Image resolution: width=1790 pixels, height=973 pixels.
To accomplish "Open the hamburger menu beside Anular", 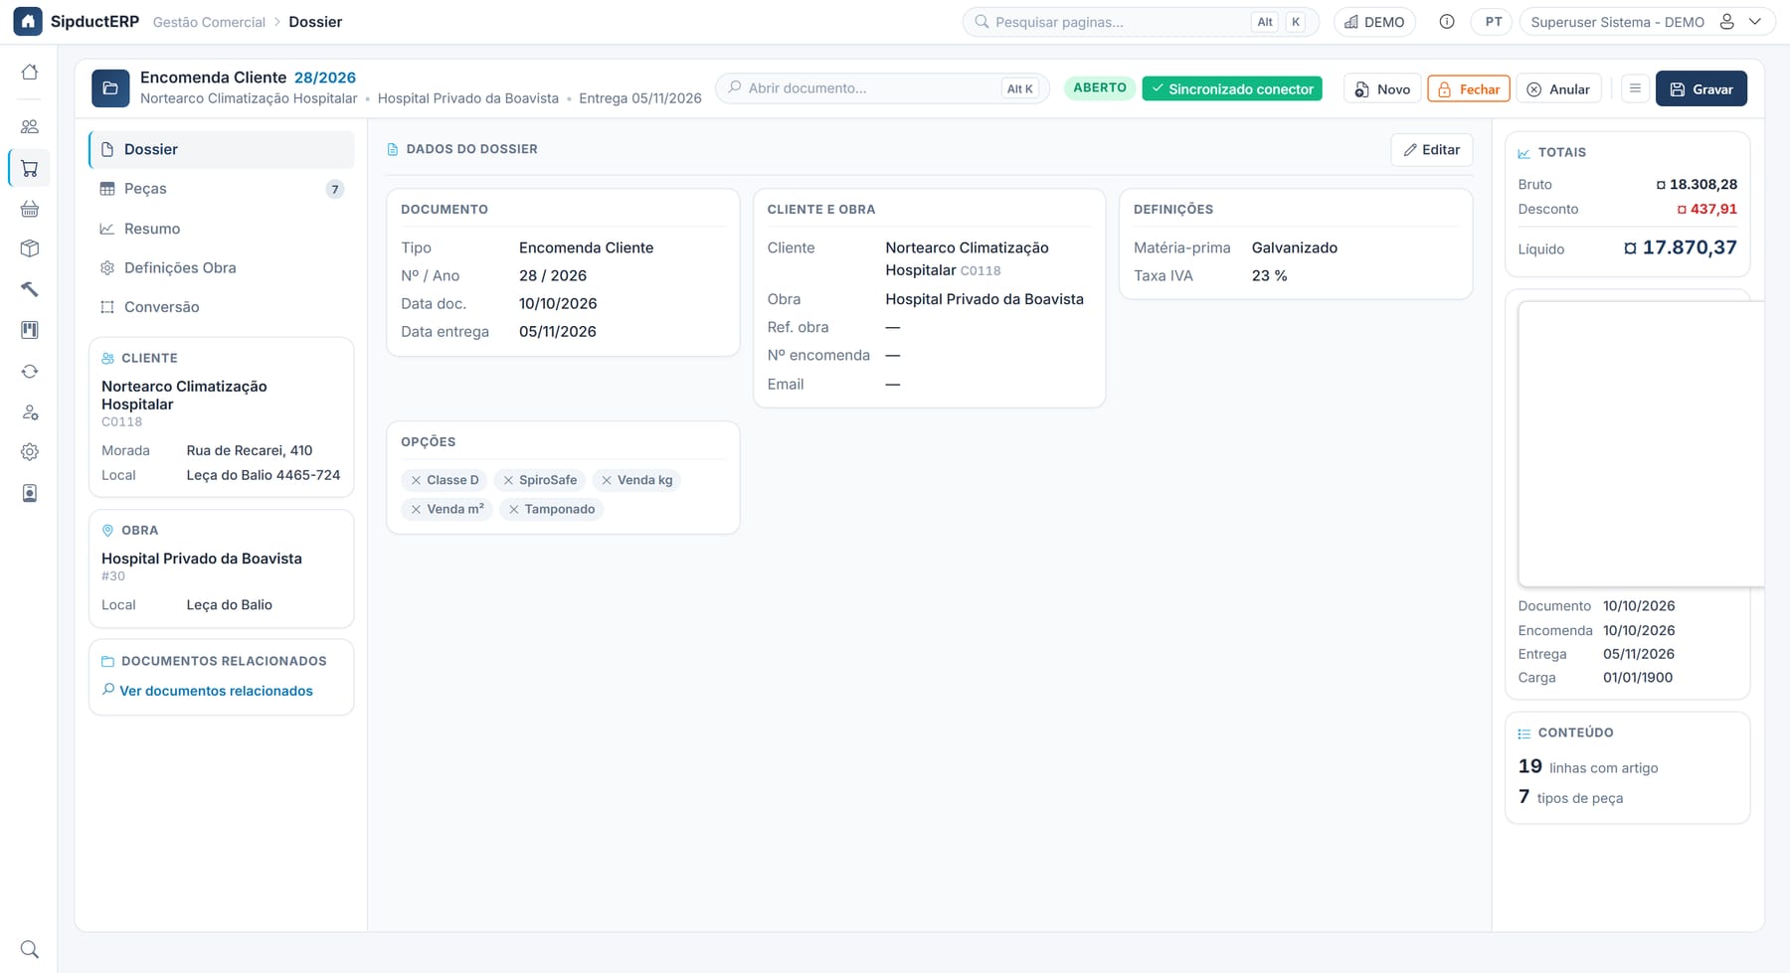I will (1635, 88).
